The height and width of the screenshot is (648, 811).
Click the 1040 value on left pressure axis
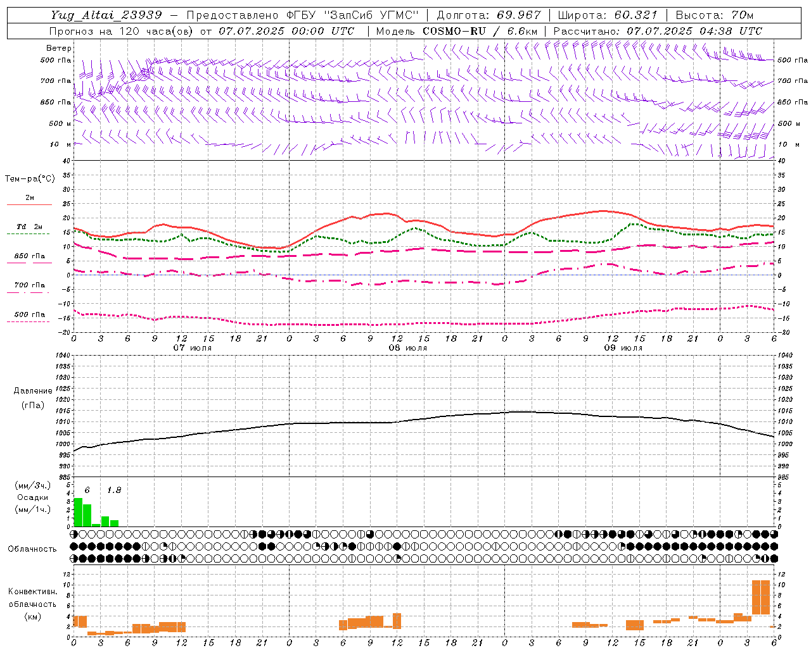pyautogui.click(x=61, y=356)
